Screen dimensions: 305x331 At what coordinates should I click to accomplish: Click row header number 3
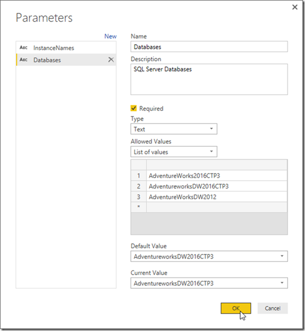coord(139,197)
